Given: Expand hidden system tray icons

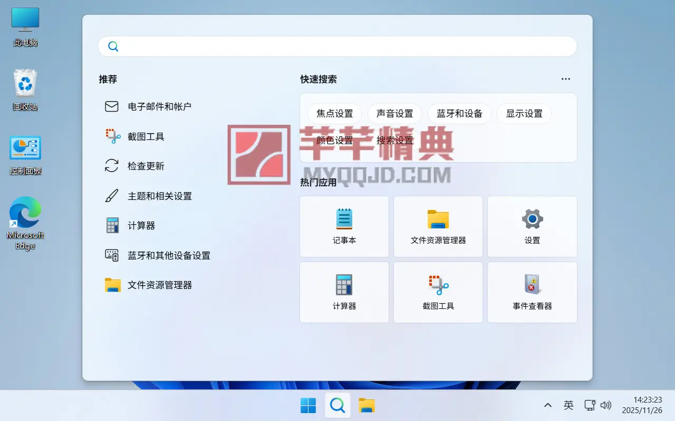Looking at the screenshot, I should pos(548,405).
